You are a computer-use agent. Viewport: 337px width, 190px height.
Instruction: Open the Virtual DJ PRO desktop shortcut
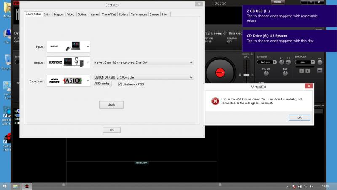pyautogui.click(x=6, y=142)
